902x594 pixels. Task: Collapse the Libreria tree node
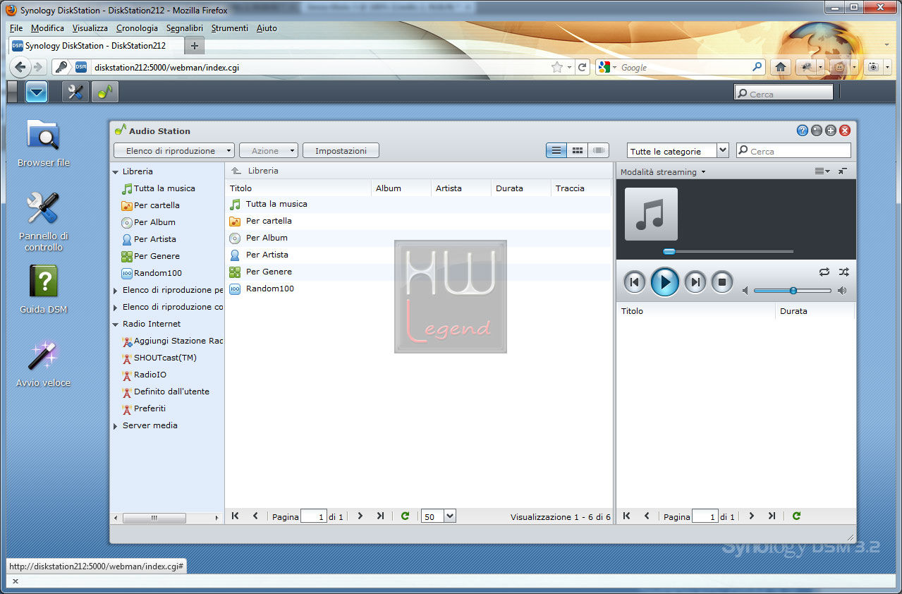(x=116, y=171)
